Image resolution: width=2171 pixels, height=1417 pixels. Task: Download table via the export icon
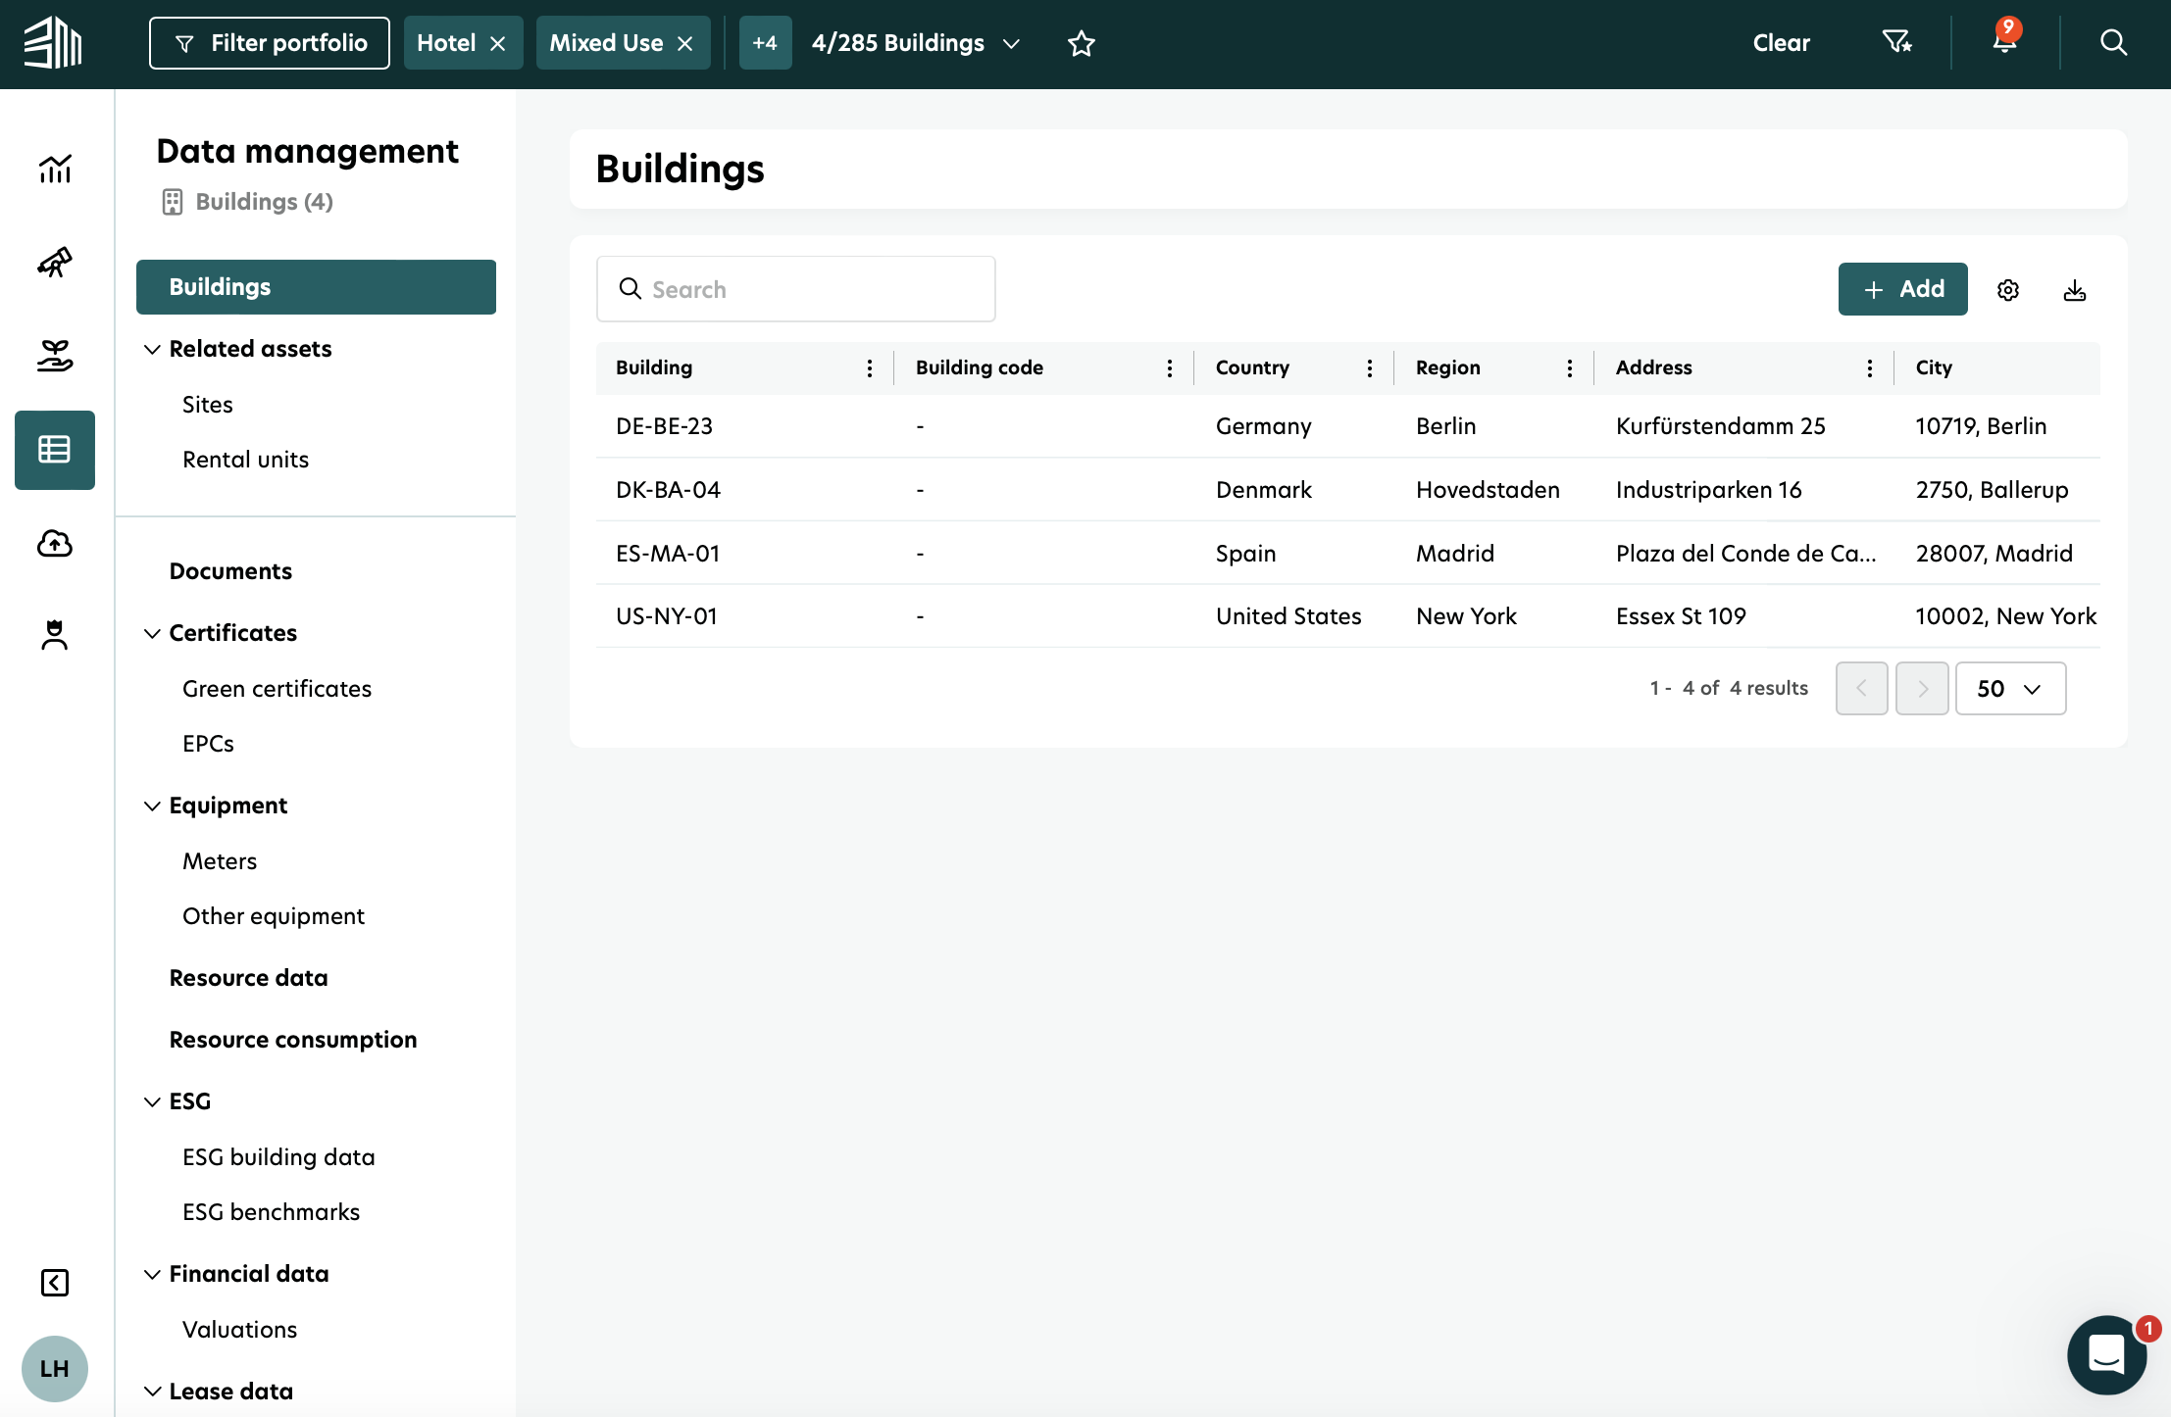2074,290
